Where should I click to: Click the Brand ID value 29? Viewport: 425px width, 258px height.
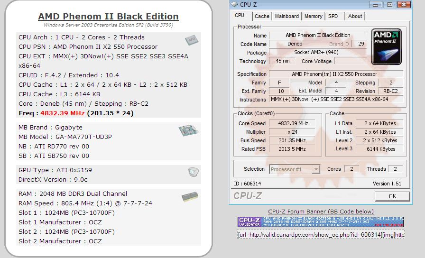(360, 44)
